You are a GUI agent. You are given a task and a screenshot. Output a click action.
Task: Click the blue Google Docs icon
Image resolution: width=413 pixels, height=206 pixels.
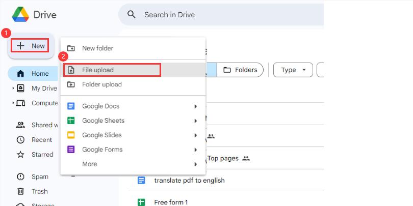[x=71, y=106]
